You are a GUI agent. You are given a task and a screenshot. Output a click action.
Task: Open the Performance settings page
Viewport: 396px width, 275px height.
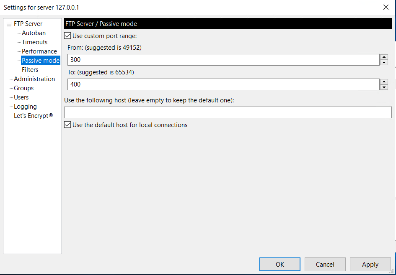point(39,51)
